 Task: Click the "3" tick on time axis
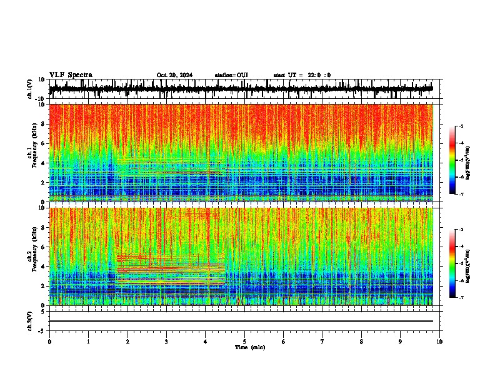(166, 342)
